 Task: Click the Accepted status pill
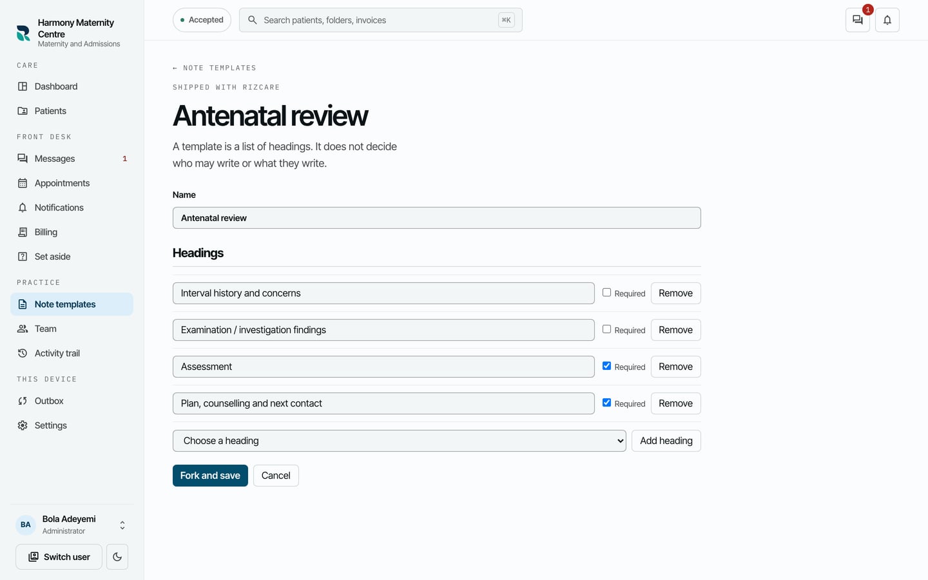(202, 20)
